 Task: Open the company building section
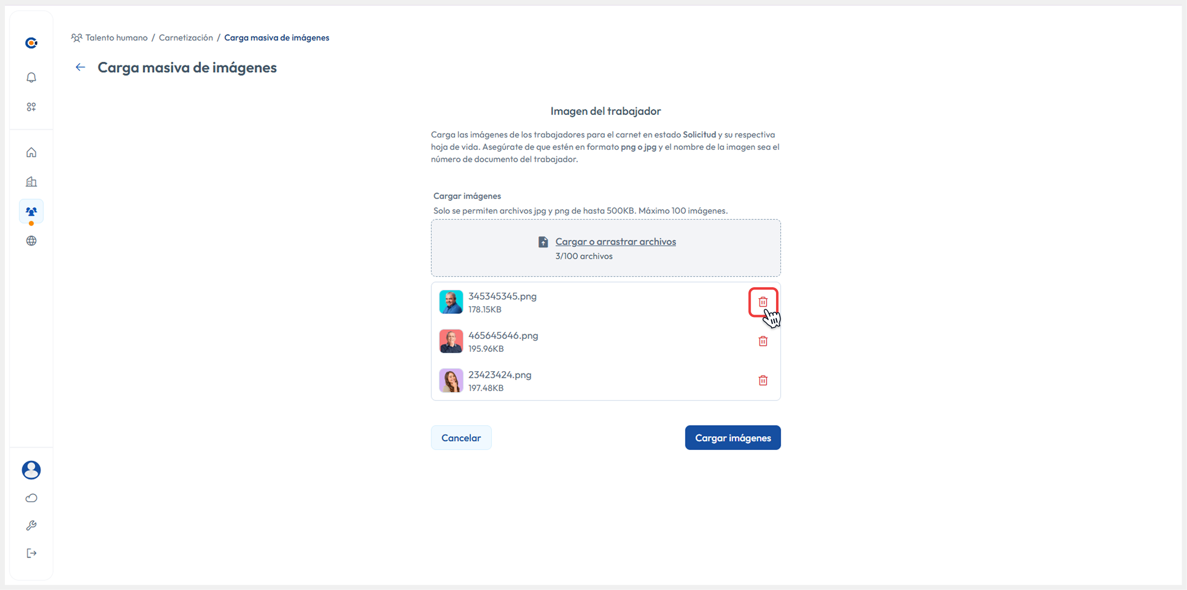coord(31,182)
